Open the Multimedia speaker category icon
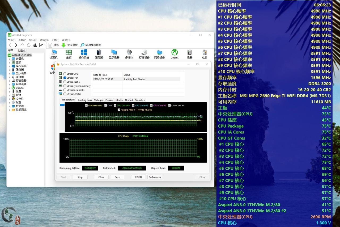Screen dimensions: 340x227 (129, 53)
